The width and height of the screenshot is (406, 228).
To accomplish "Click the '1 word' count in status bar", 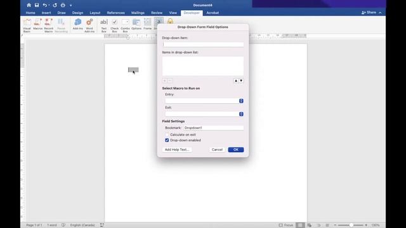I will (x=52, y=225).
